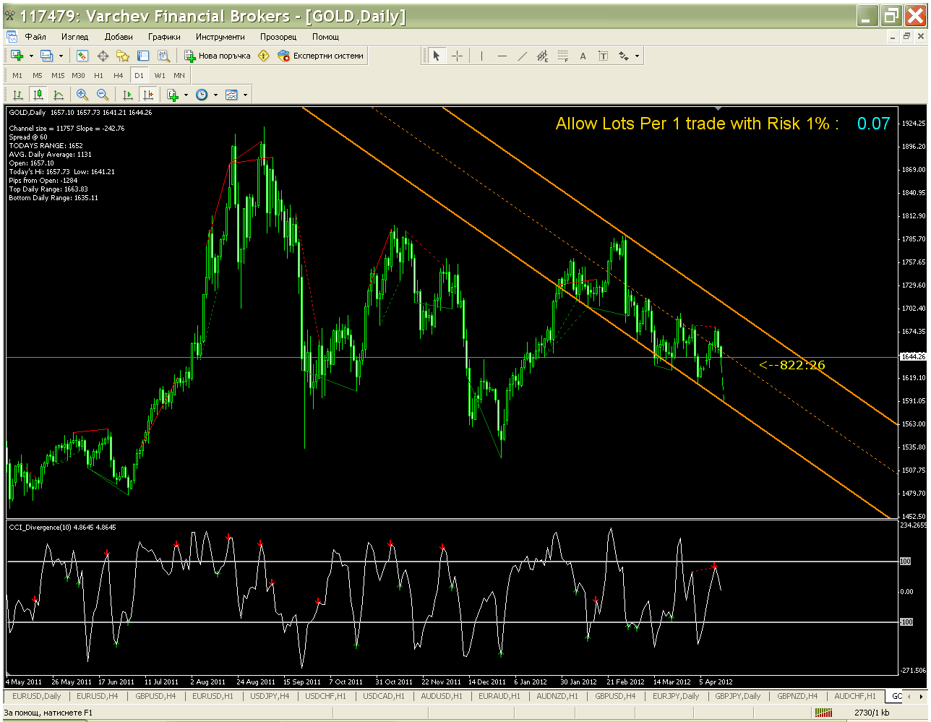The height and width of the screenshot is (722, 931).
Task: Open the Графики menu
Action: 164,37
